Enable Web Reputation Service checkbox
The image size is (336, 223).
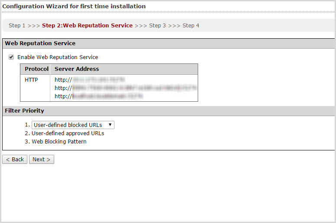tap(11, 57)
